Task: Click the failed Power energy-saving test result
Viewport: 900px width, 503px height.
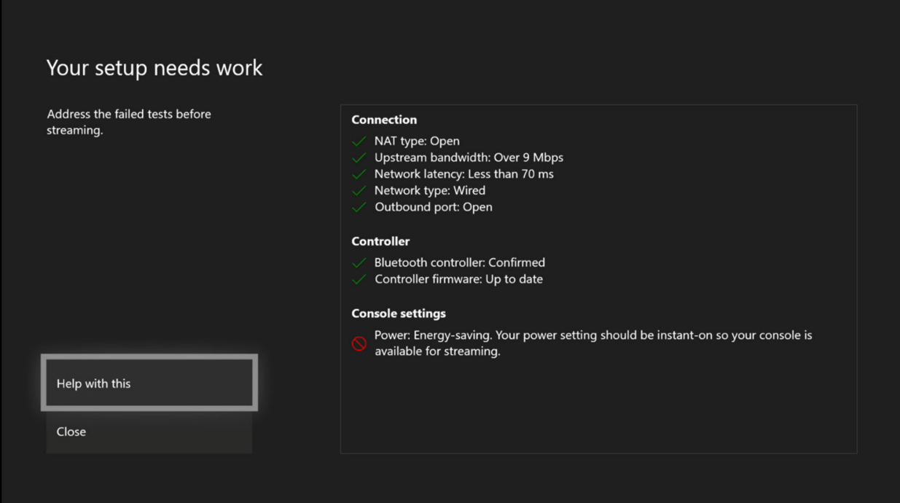Action: pos(592,343)
